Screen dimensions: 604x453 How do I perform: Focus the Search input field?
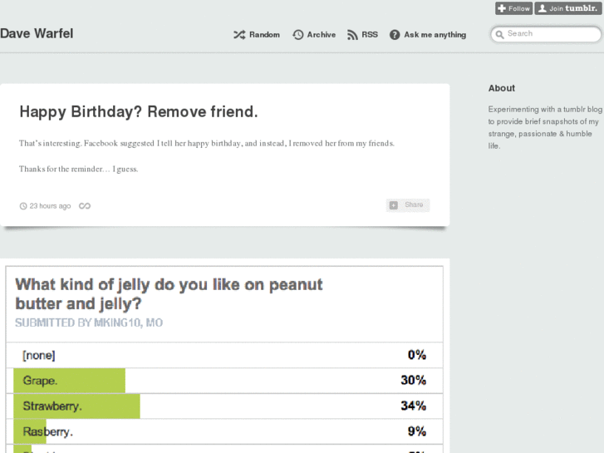(x=550, y=34)
